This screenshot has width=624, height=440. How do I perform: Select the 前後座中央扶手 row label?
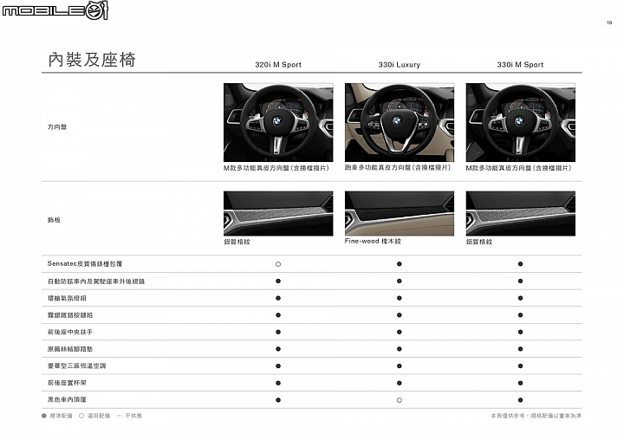(70, 332)
